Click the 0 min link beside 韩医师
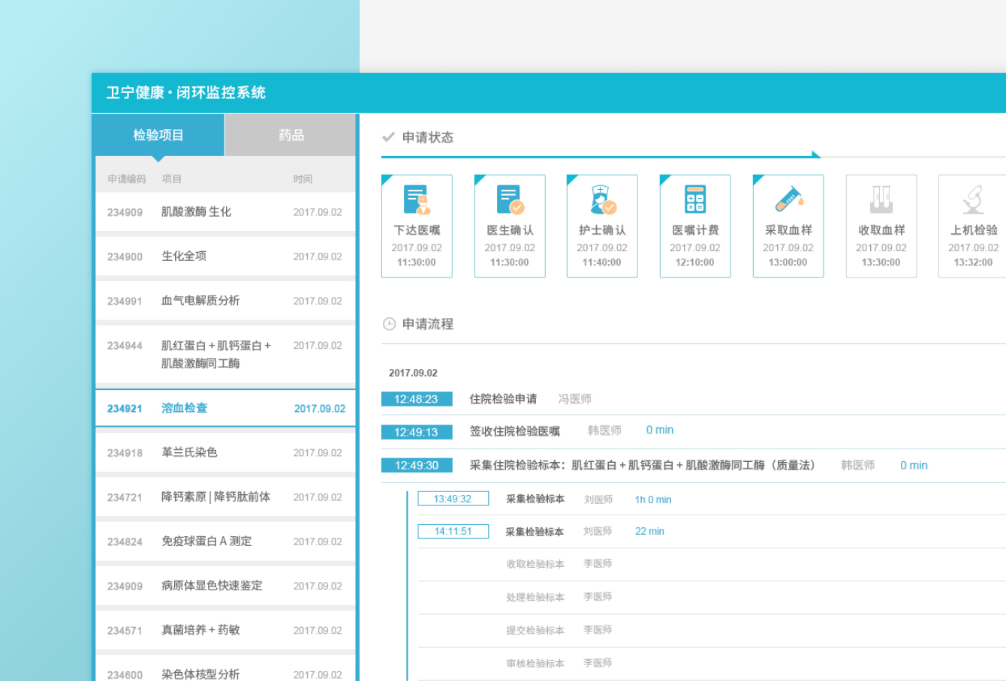This screenshot has width=1006, height=681. [x=659, y=429]
